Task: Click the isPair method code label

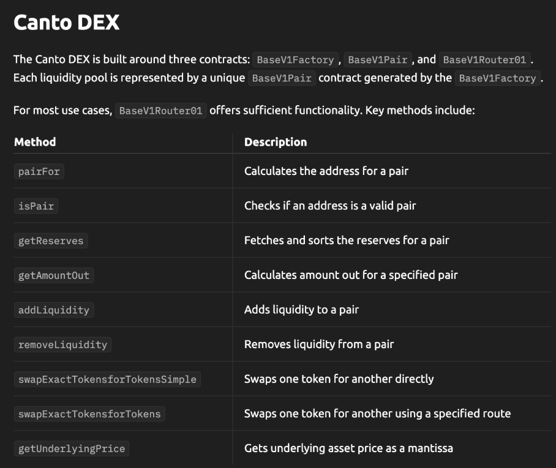Action: coord(36,206)
